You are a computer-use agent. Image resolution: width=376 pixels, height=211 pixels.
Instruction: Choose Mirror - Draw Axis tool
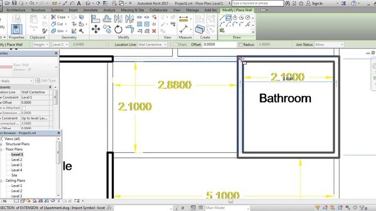(x=129, y=19)
